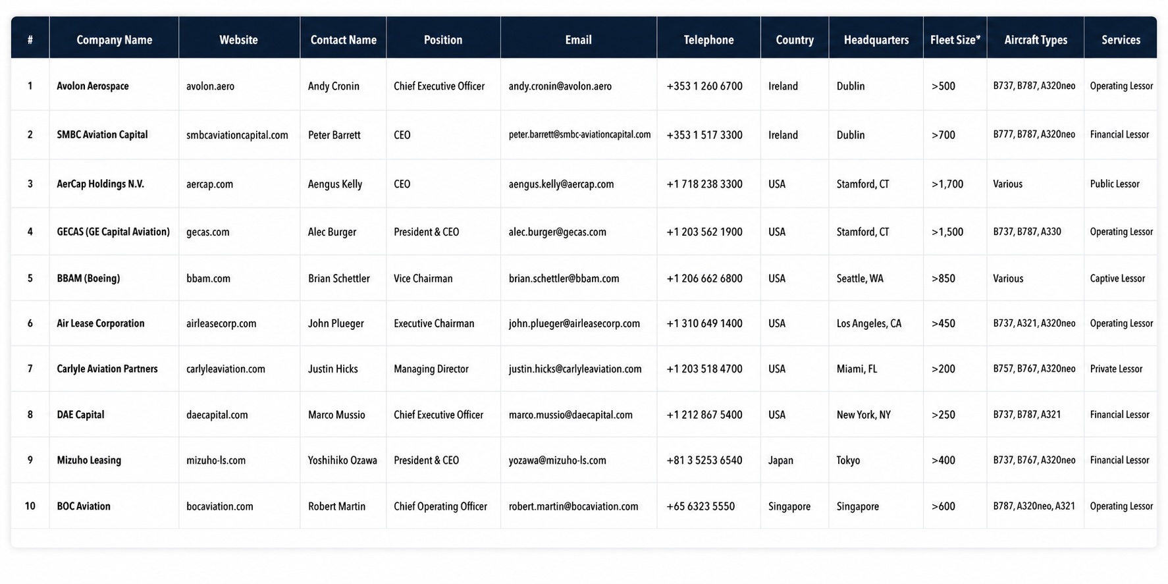This screenshot has width=1168, height=584.
Task: Click email marco.mussio@daecapital.com
Action: click(x=570, y=415)
